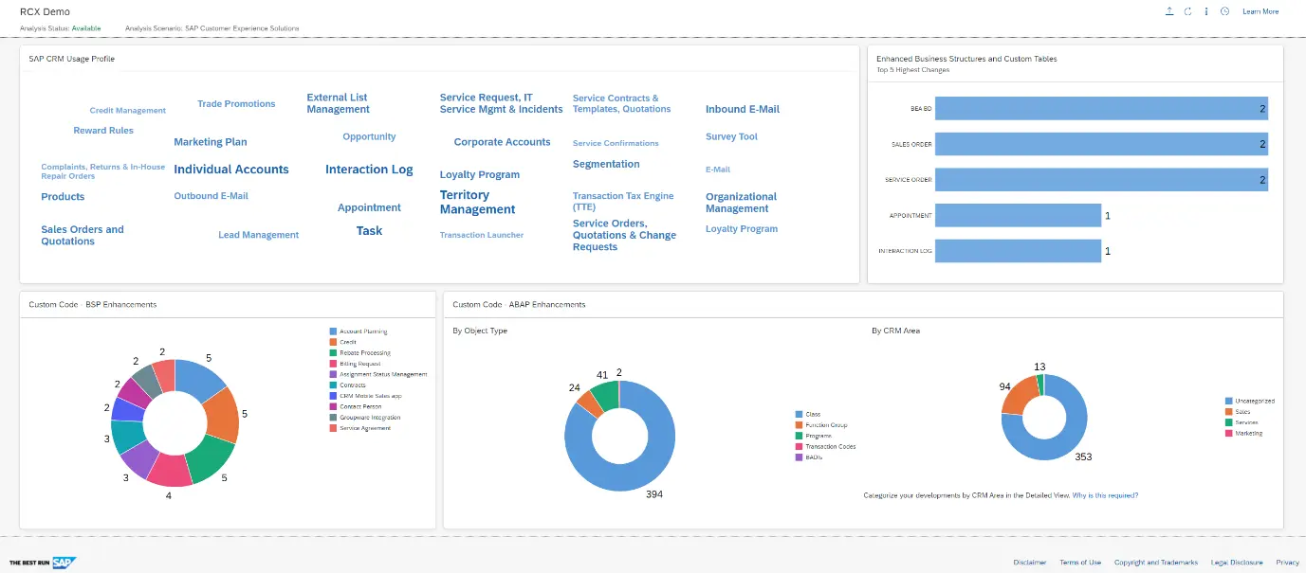Screen dimensions: 1306x573
Task: Open the Terms of Use footer link
Action: tap(1080, 563)
